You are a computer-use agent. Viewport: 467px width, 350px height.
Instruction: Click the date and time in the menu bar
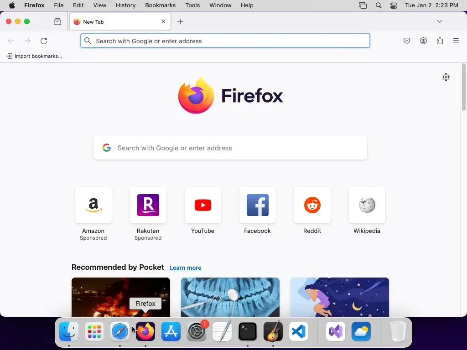431,5
